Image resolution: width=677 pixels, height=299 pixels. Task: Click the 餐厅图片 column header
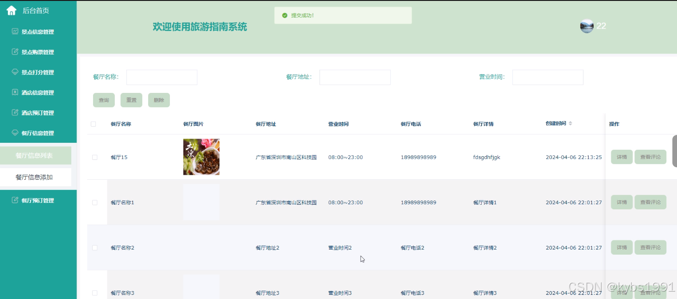click(x=194, y=124)
